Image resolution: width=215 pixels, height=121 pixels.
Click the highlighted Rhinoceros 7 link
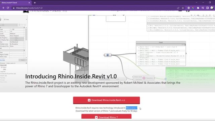[x=131, y=108]
